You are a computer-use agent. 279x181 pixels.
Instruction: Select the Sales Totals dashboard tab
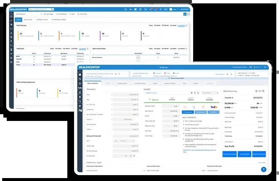[x=28, y=20]
